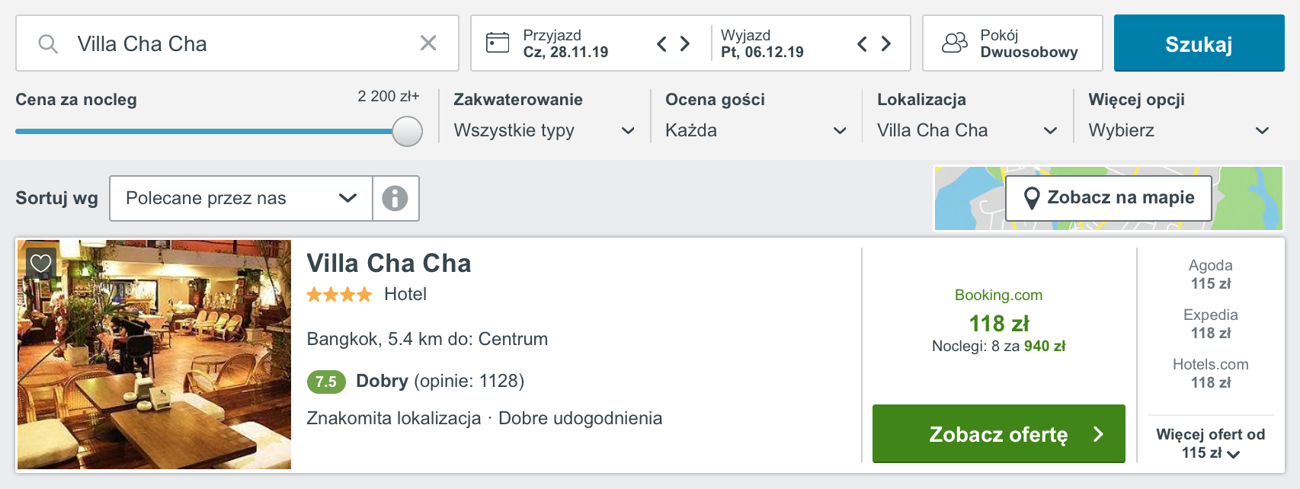Viewport: 1300px width, 489px height.
Task: Expand the Ocena gości rating dropdown
Action: coord(756,130)
